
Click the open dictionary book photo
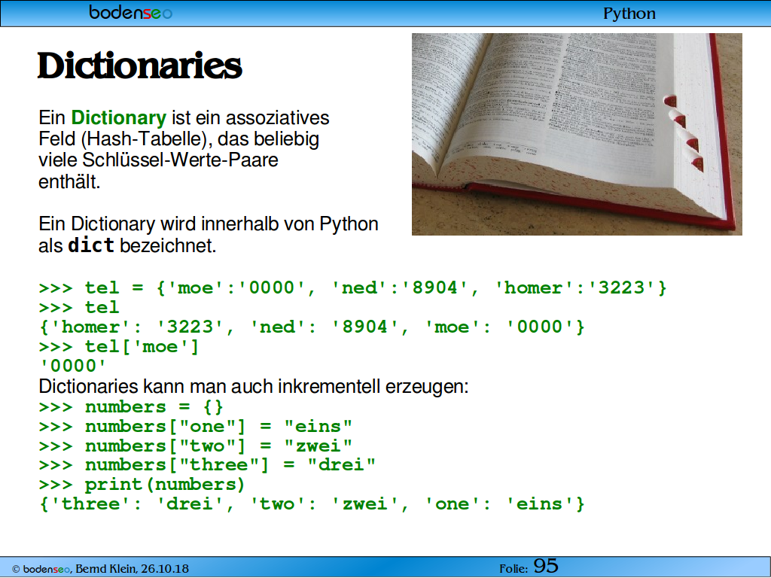[577, 134]
